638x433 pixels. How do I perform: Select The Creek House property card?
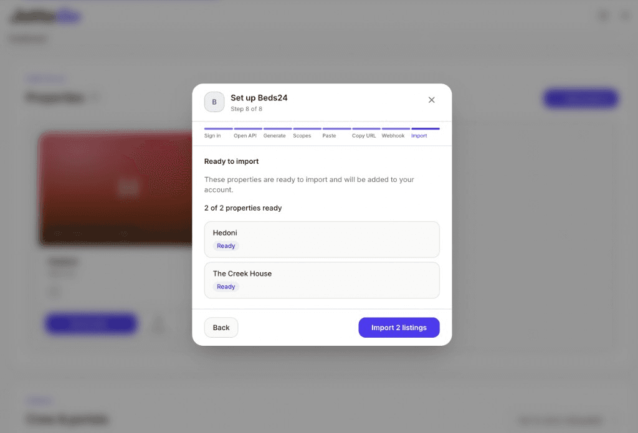pos(322,280)
